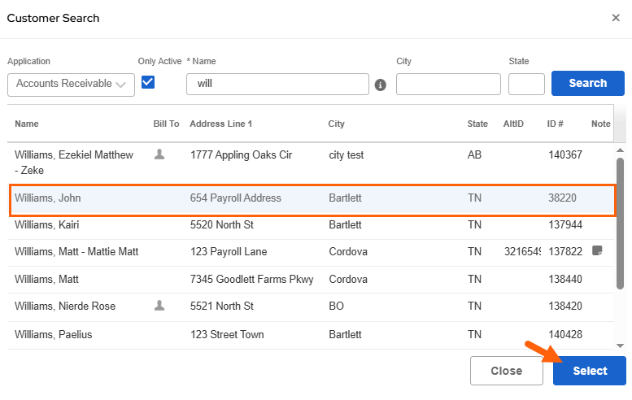
Task: Click the Close button
Action: pyautogui.click(x=506, y=371)
